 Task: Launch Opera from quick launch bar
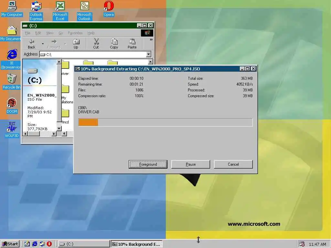coord(49,244)
